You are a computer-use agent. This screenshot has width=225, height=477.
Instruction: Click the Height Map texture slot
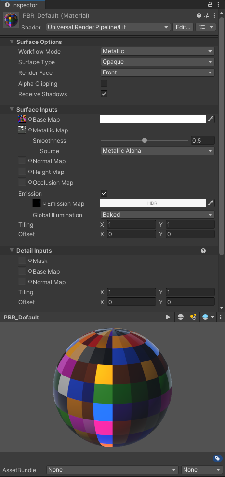(x=22, y=171)
